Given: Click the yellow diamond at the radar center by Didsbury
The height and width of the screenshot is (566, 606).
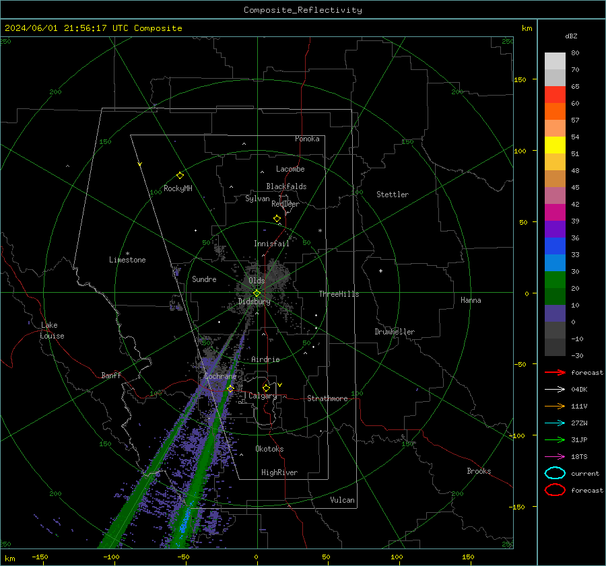Looking at the screenshot, I should tap(257, 293).
